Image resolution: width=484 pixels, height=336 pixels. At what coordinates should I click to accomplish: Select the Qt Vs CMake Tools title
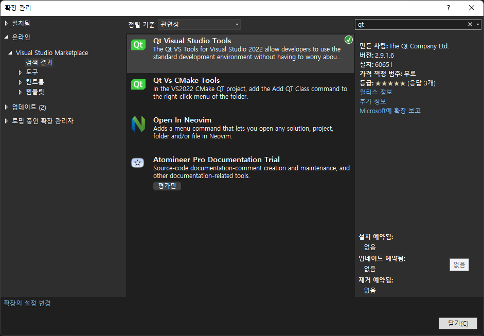click(x=186, y=80)
